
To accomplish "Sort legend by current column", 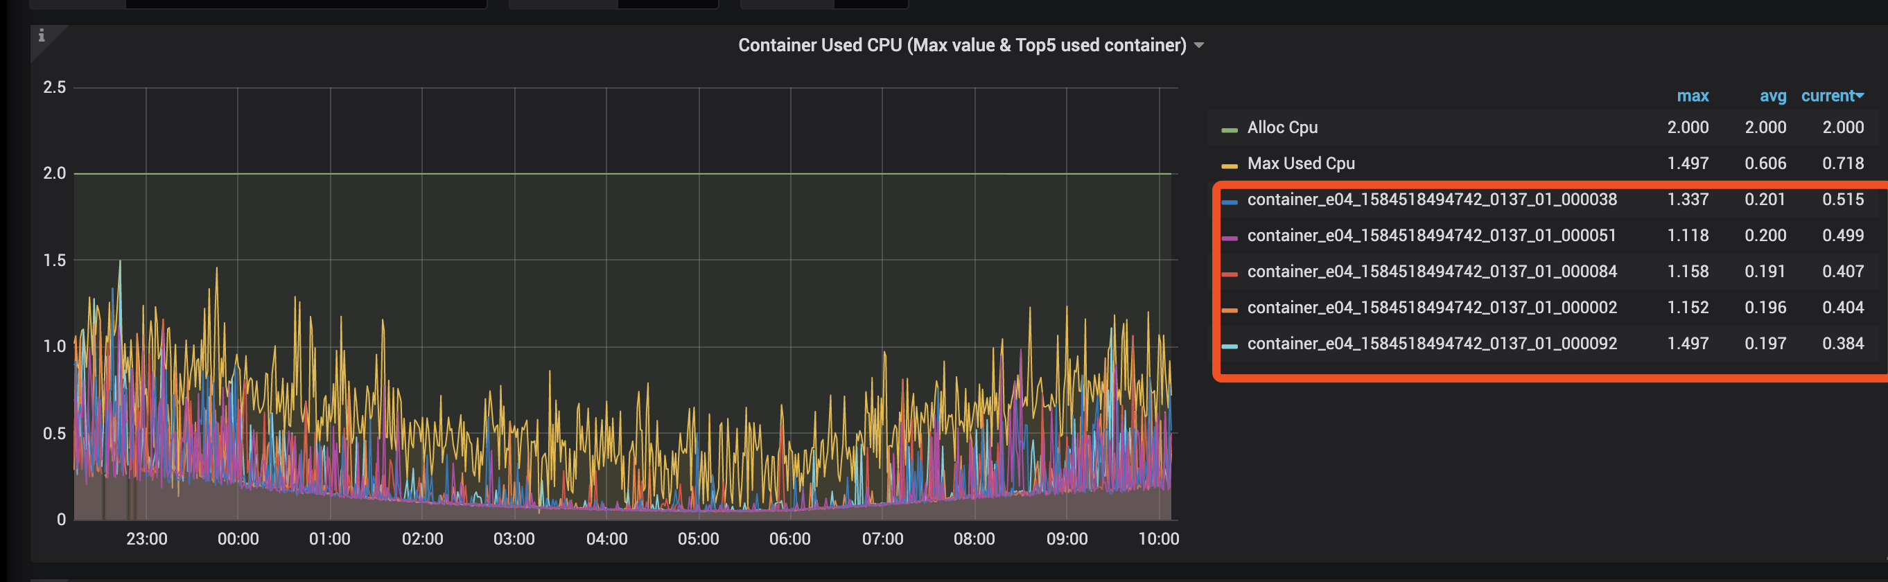I will coord(1832,96).
